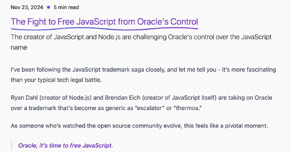291x152 pixels.
Task: Open the purple "Oracle, it's time to free JavaScript." quote
Action: click(x=65, y=145)
